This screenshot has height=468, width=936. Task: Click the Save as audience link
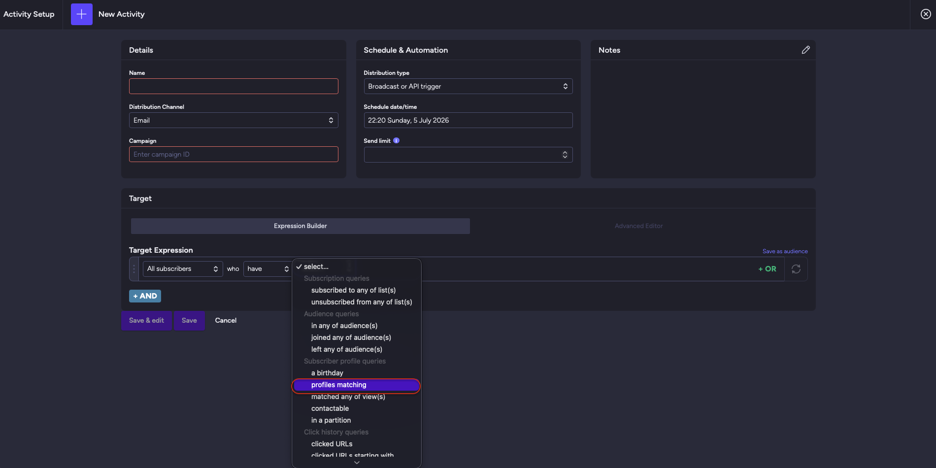(x=785, y=251)
